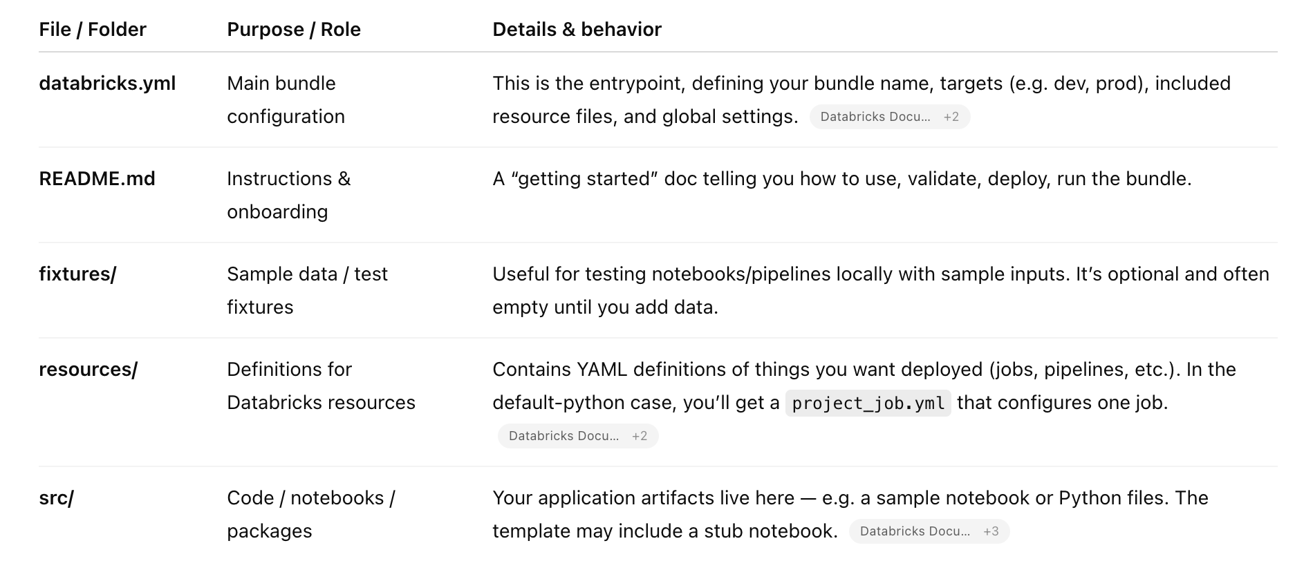Click the src/ folder name
The width and height of the screenshot is (1304, 579).
pyautogui.click(x=56, y=498)
